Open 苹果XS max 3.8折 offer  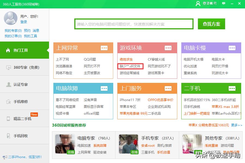pos(225,107)
